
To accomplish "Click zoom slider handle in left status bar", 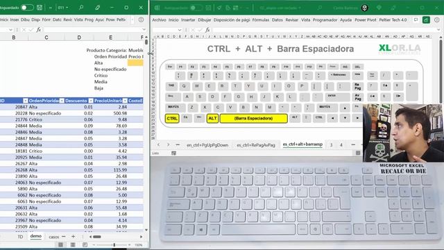I will (114, 244).
